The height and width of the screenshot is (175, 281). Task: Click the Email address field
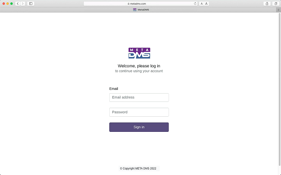pos(139,98)
